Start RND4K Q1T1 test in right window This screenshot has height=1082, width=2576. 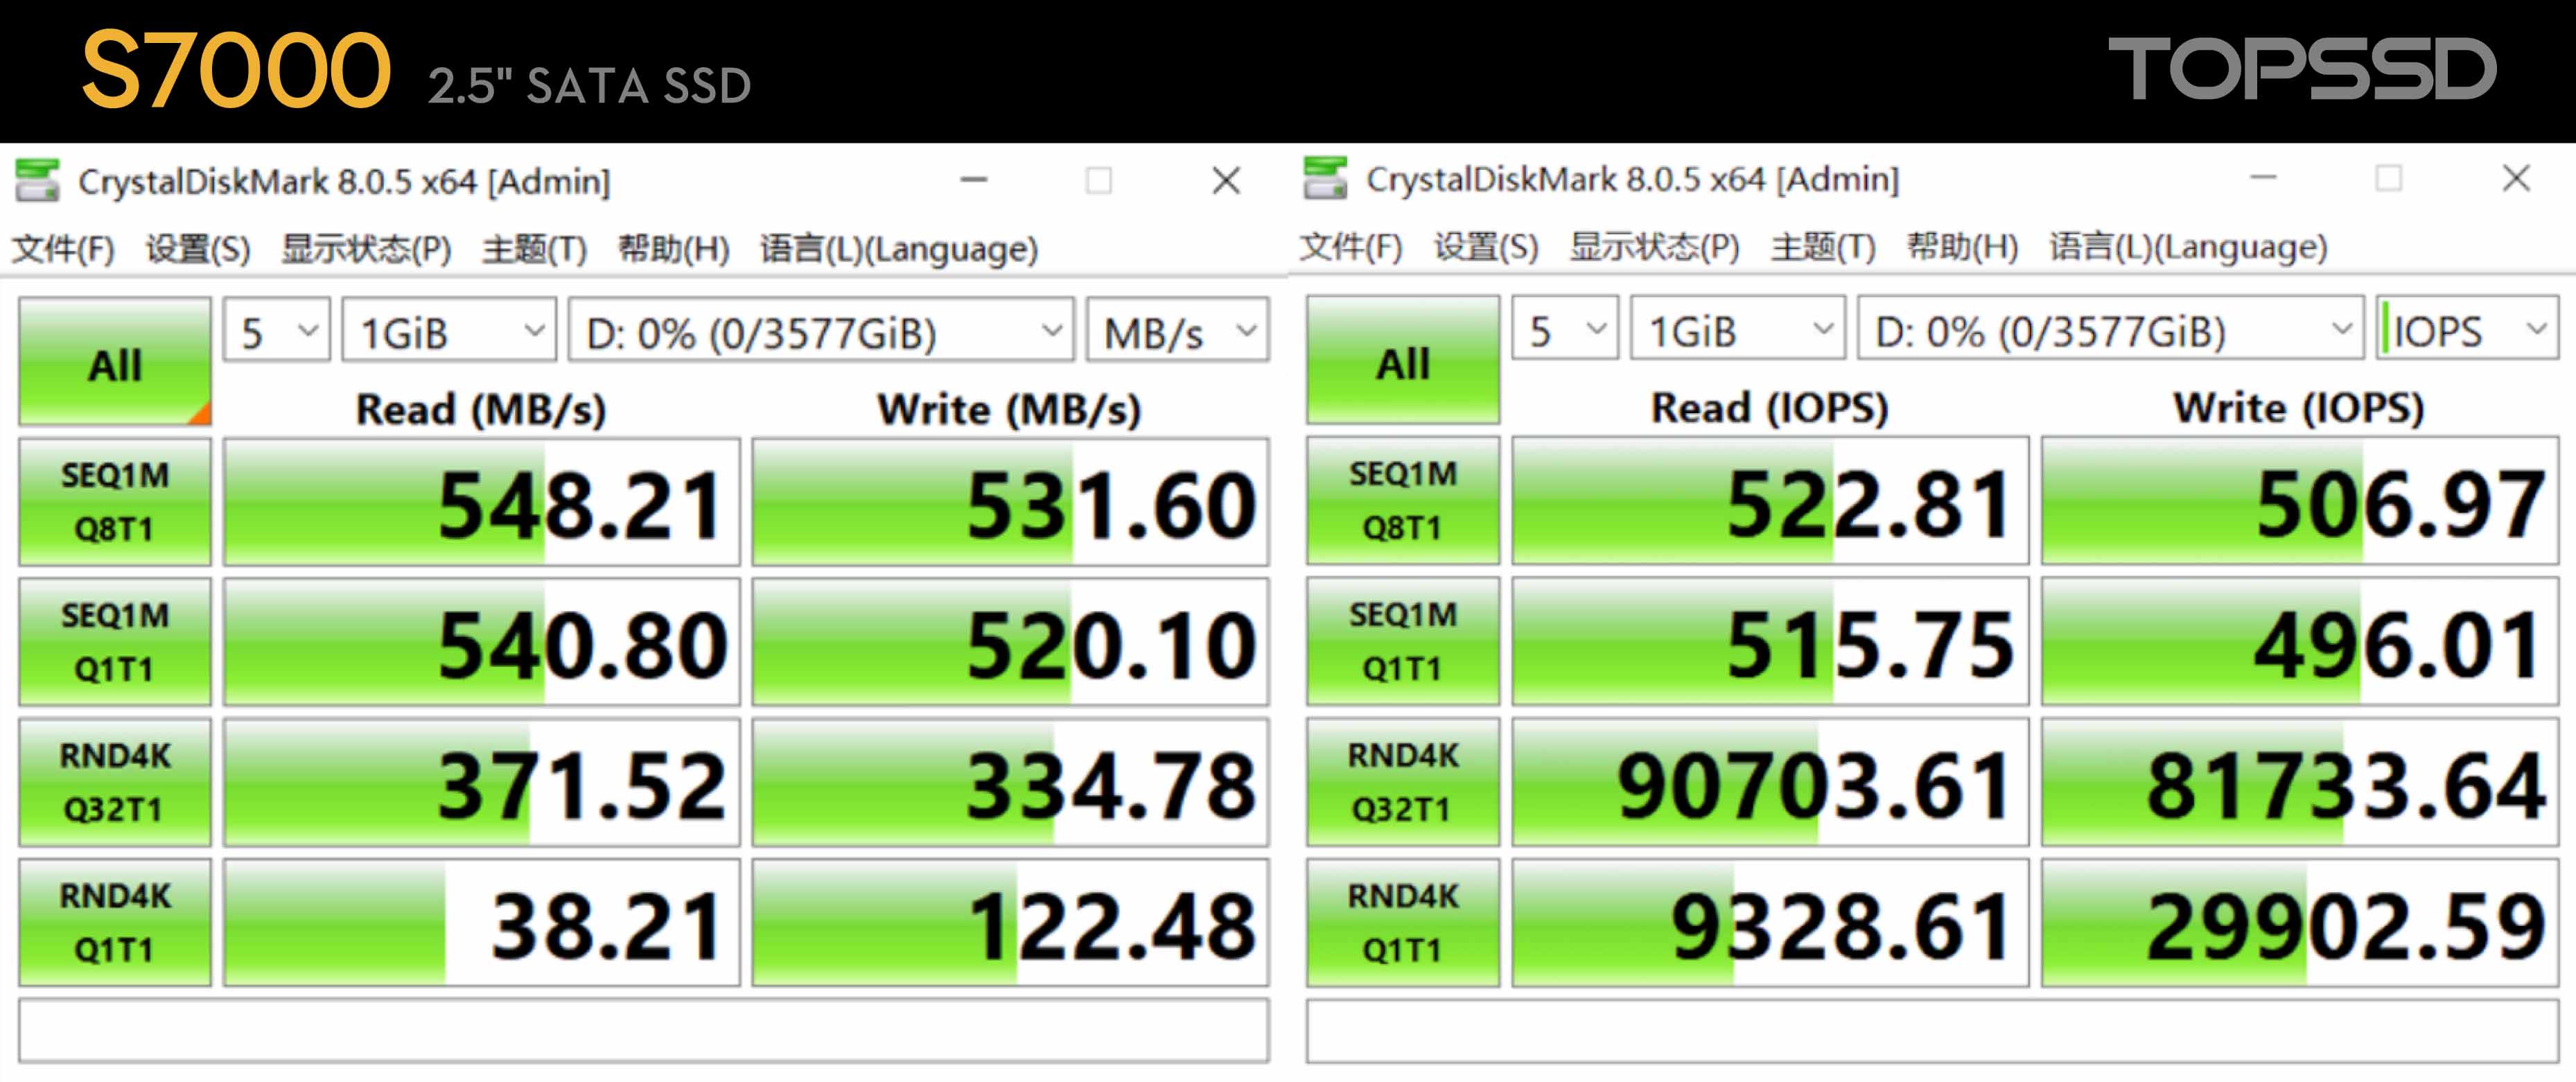(1403, 922)
